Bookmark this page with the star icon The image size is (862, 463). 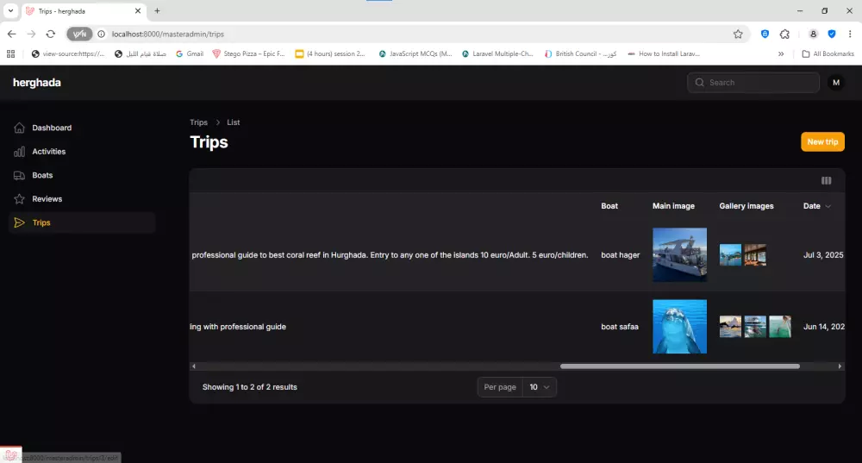[738, 34]
